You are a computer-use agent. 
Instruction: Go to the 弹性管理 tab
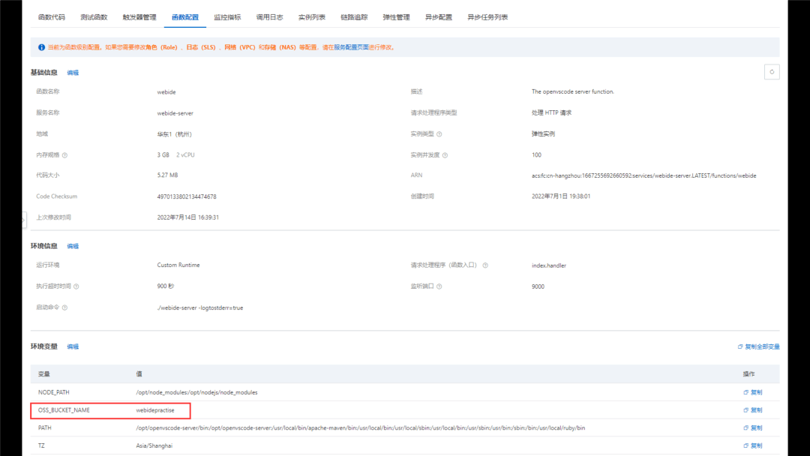pyautogui.click(x=396, y=17)
